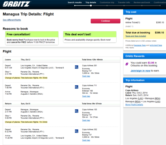166x145 pixels.
Task: Click the Orbitz logo
Action: tap(17, 4)
